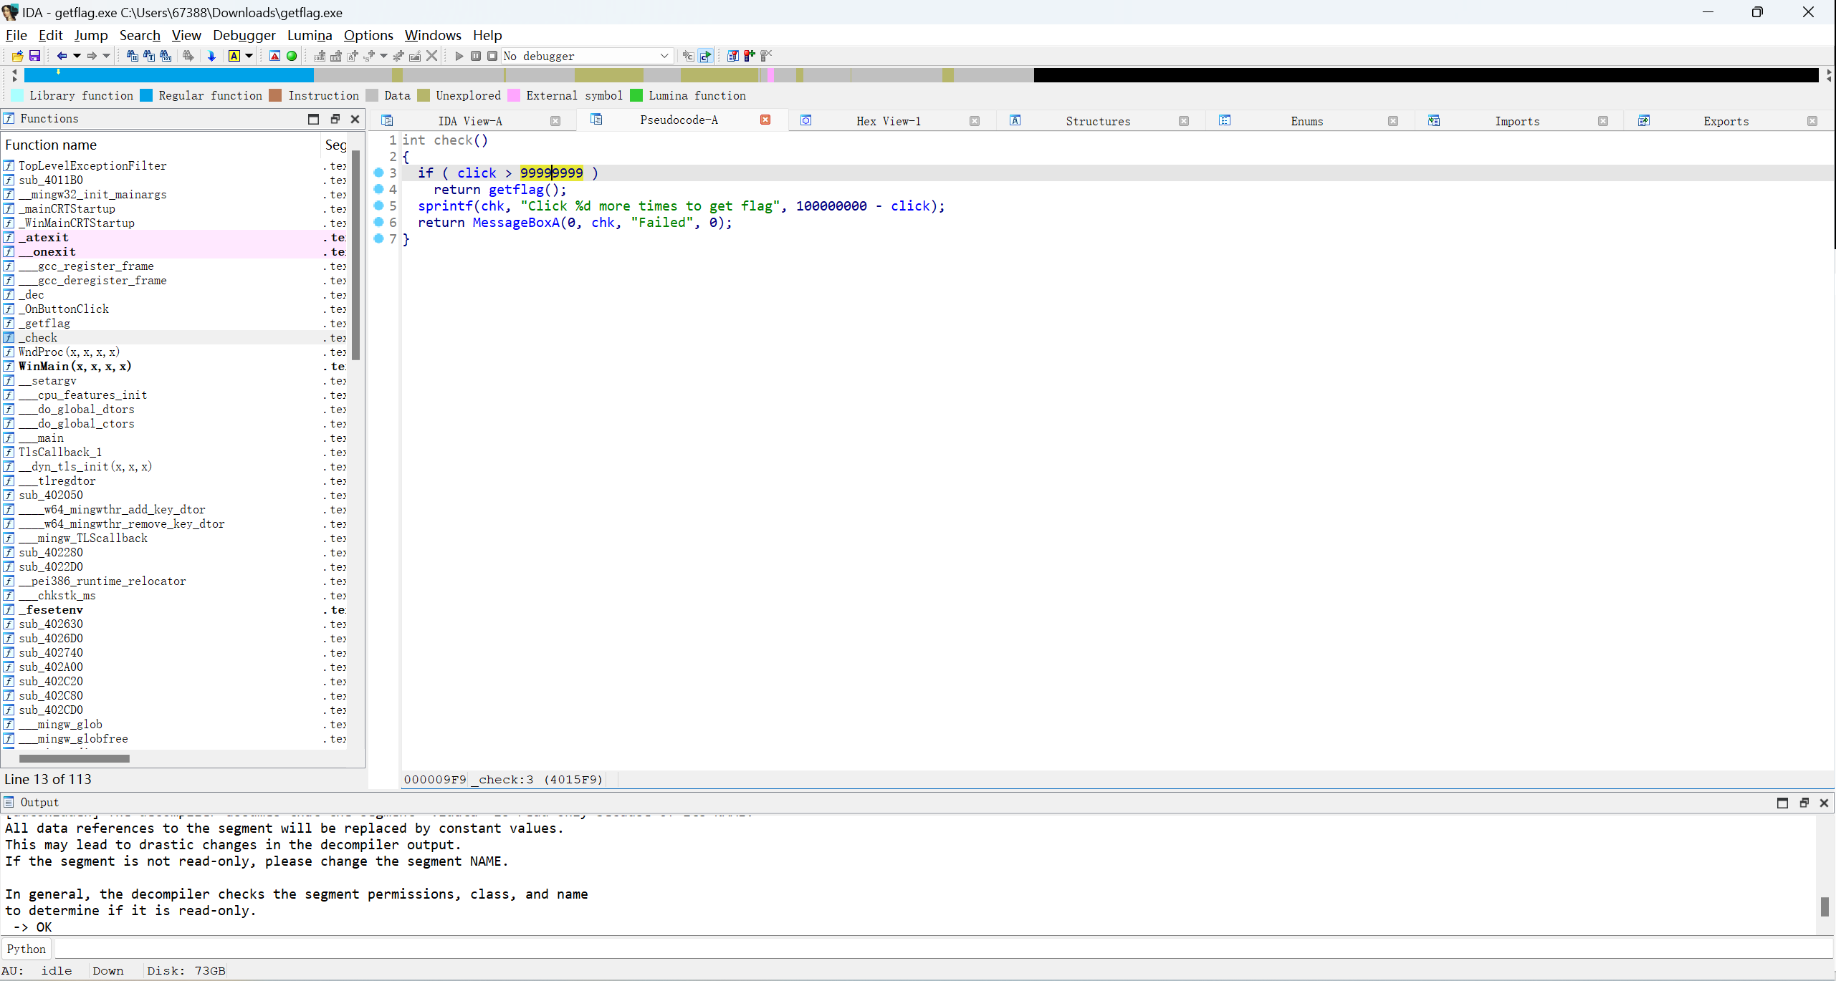Image resolution: width=1836 pixels, height=981 pixels.
Task: Terminate the process with the stop button
Action: tap(492, 56)
